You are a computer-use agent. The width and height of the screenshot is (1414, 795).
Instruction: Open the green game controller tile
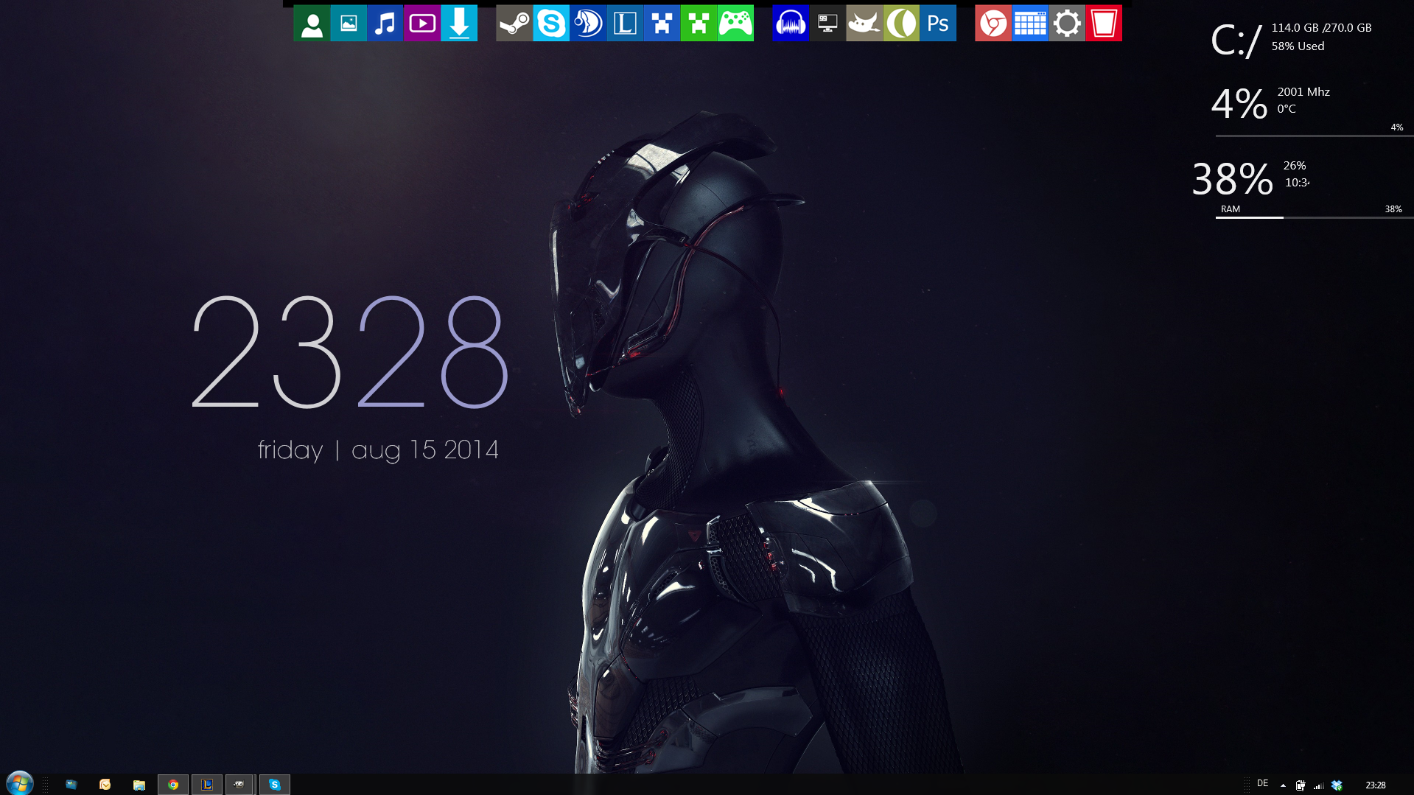pos(735,24)
